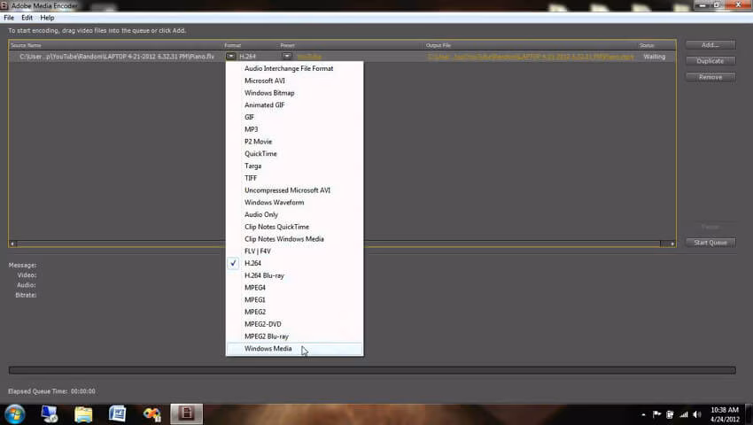Click the Status column header
Screen dimensions: 753x425
[647, 45]
